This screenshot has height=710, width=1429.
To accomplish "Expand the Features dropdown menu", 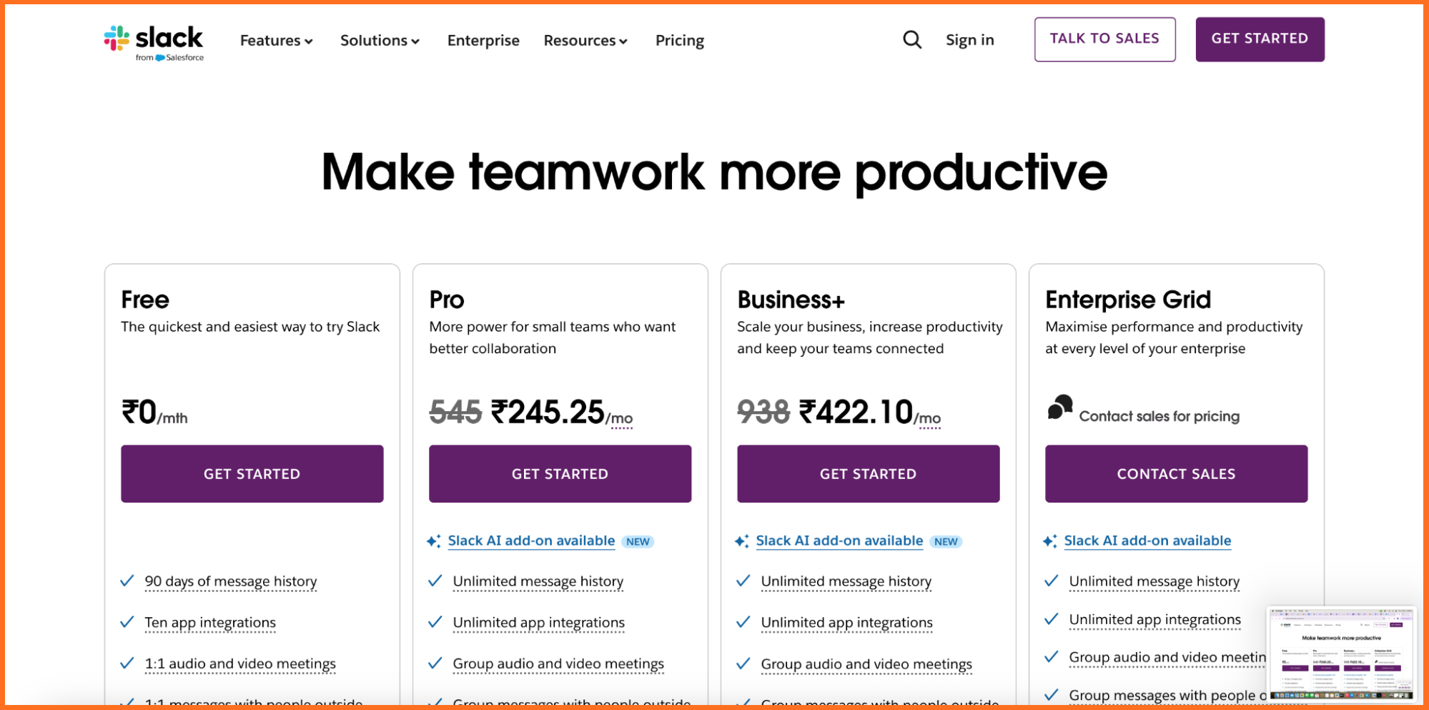I will (x=277, y=41).
